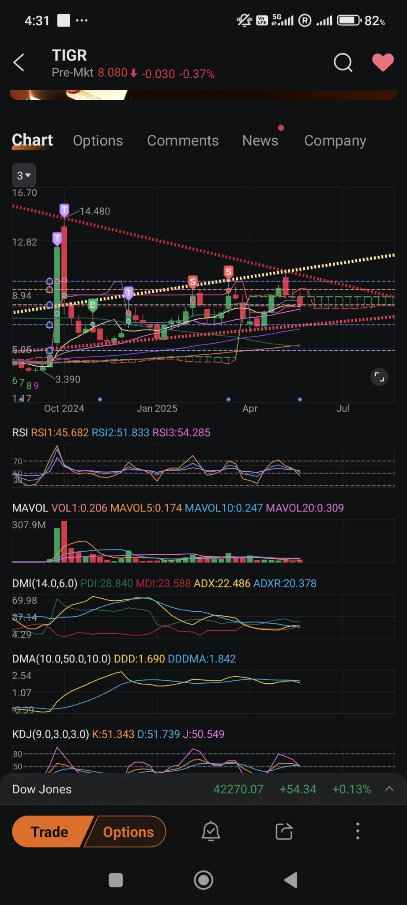
Task: Open the Company tab
Action: 335,140
